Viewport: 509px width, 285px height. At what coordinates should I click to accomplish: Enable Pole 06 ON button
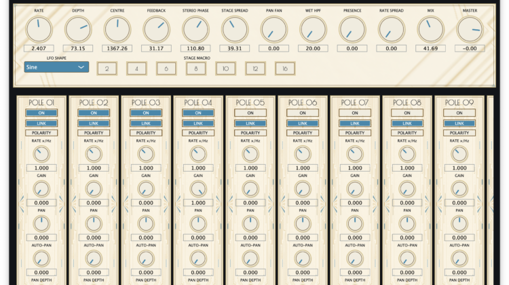click(303, 113)
